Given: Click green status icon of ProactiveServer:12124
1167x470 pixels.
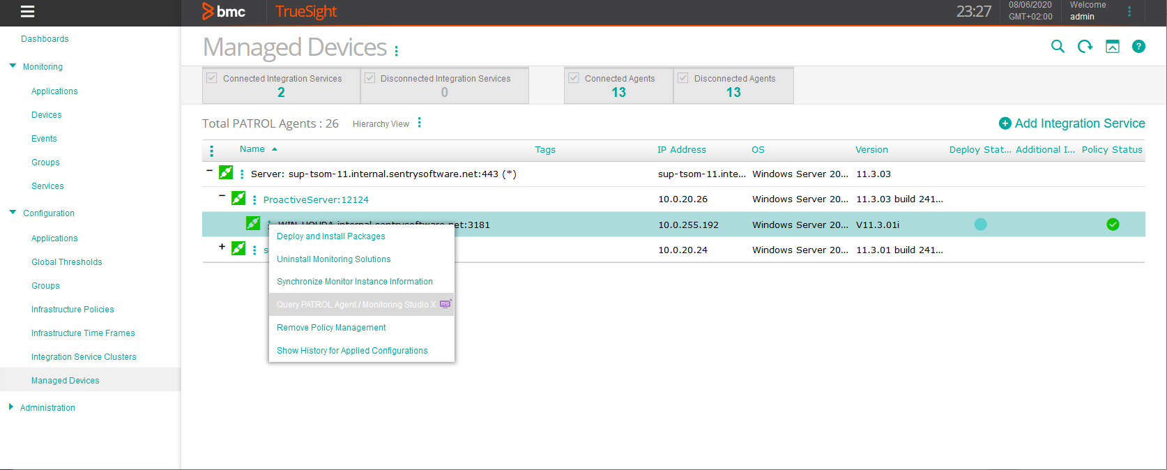Looking at the screenshot, I should 238,198.
